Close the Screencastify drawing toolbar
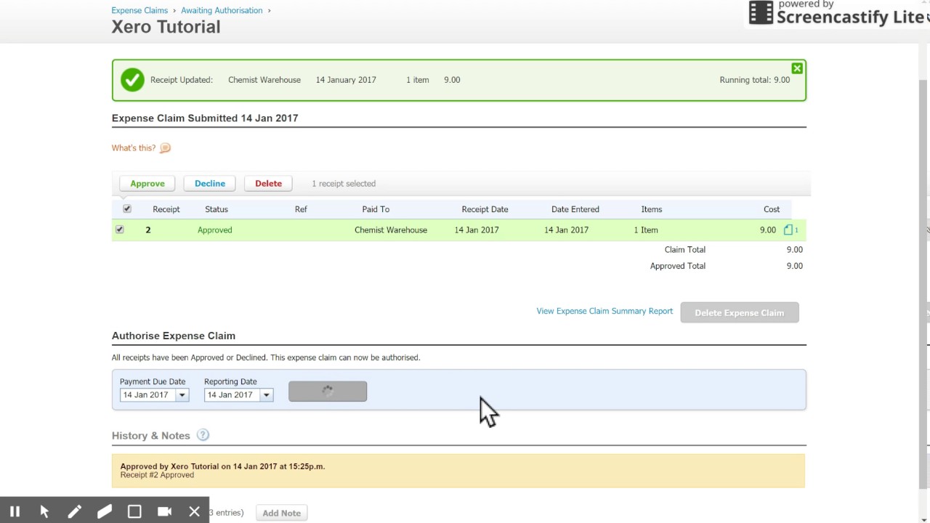This screenshot has width=930, height=523. (194, 511)
